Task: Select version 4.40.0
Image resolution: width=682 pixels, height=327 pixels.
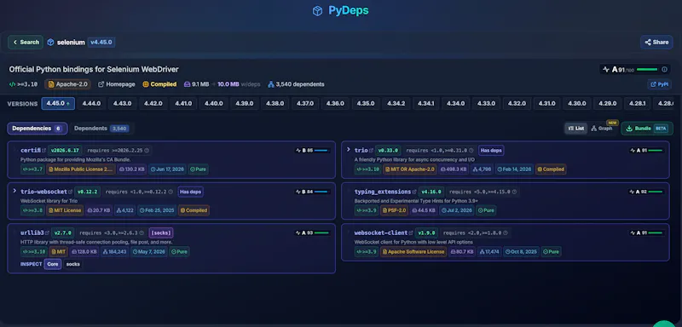Action: pyautogui.click(x=214, y=103)
